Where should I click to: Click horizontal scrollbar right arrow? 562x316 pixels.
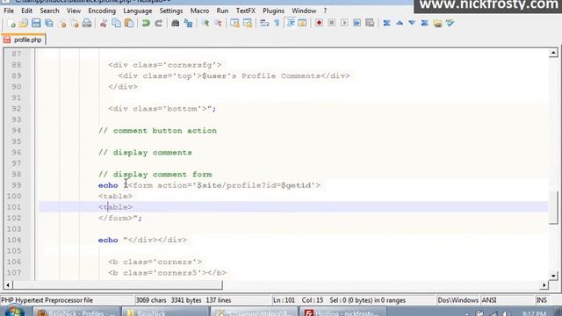(544, 285)
